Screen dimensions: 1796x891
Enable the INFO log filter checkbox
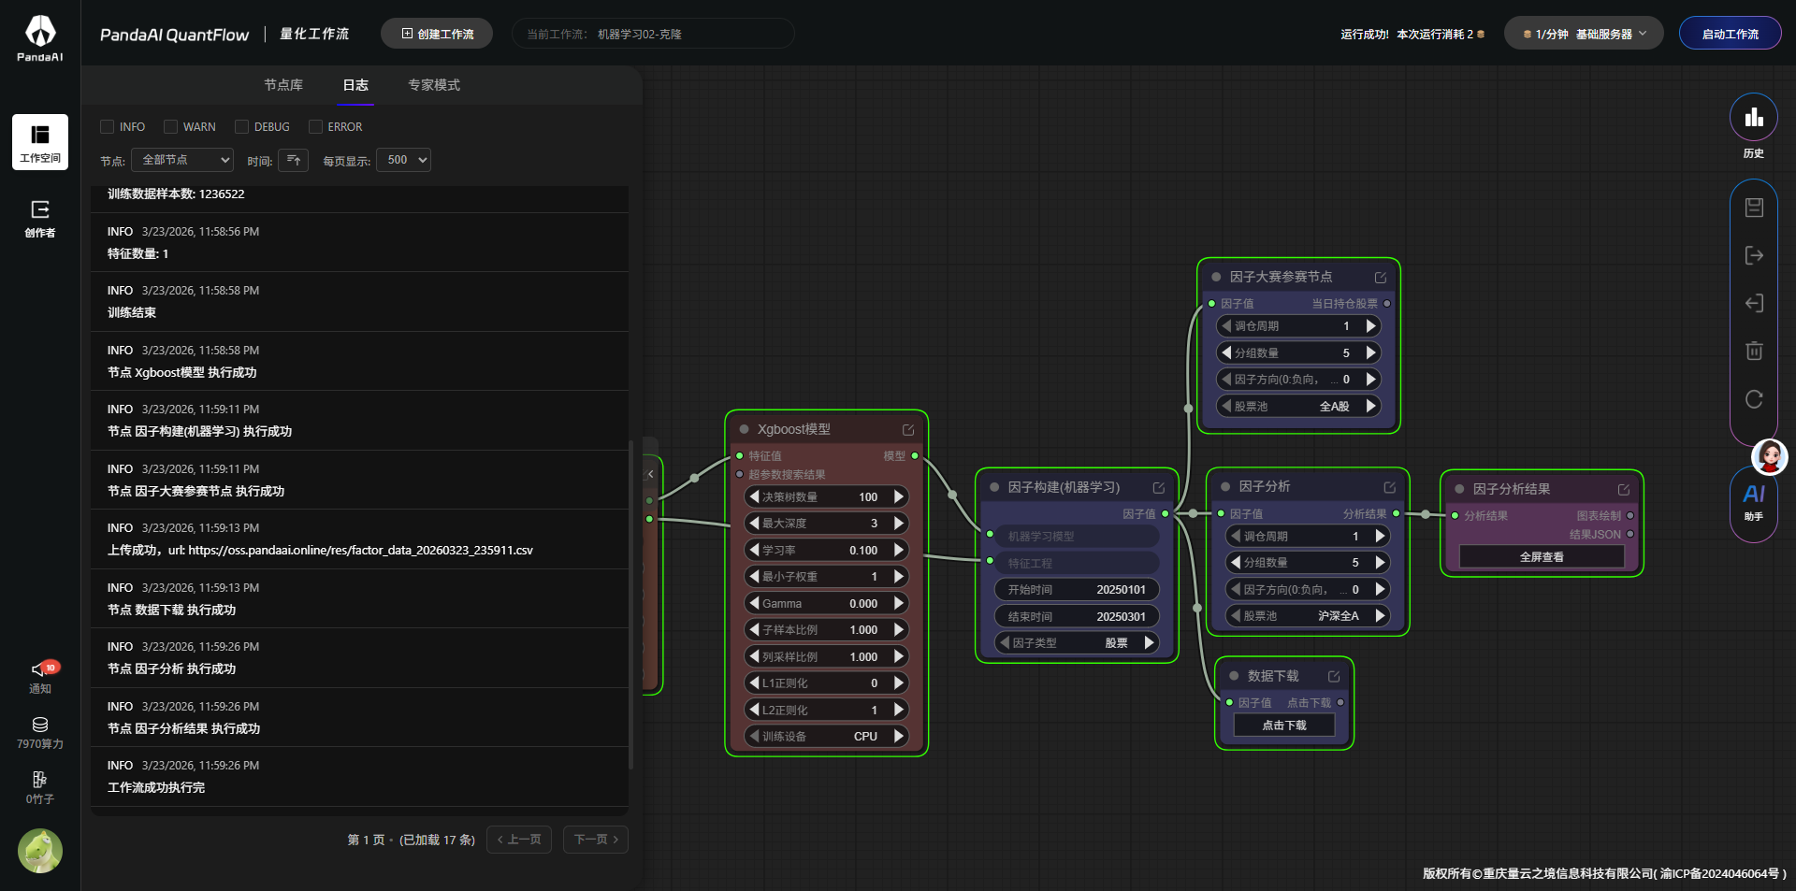(x=108, y=127)
